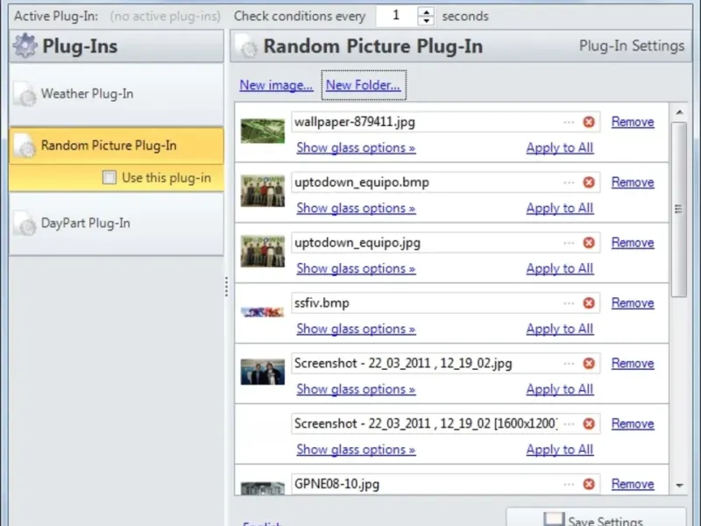
Task: Click the ssfiv.bmp filename field
Action: [x=446, y=302]
